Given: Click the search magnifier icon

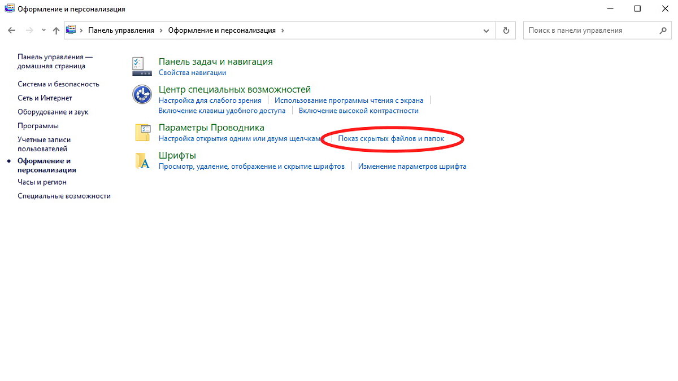Looking at the screenshot, I should (x=665, y=30).
